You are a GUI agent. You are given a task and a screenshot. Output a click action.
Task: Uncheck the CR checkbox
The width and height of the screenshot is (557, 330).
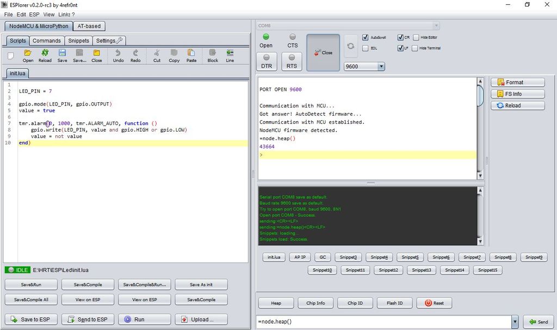(x=400, y=38)
